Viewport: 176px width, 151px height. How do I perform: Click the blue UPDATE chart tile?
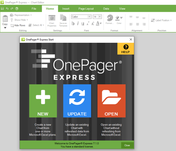77,101
